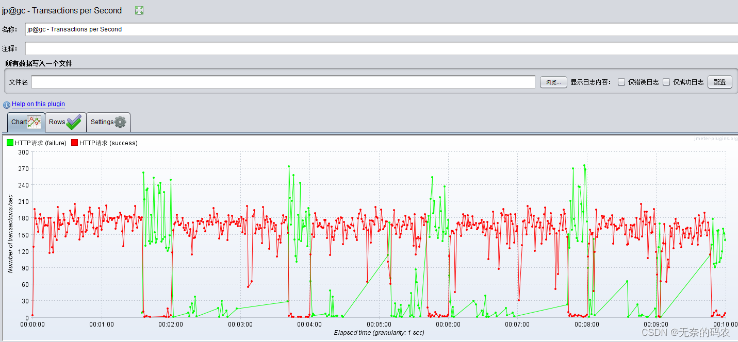Click the Chart tab graph icon

(x=34, y=122)
